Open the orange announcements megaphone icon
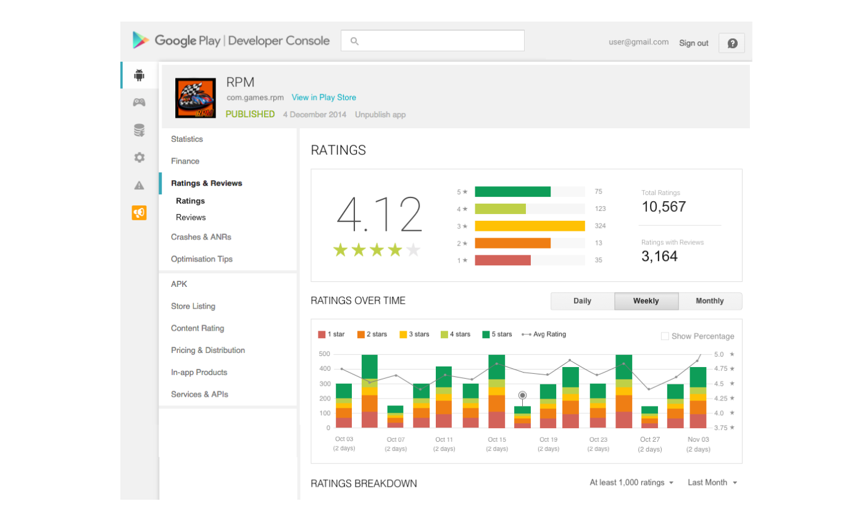Image resolution: width=858 pixels, height=517 pixels. coord(139,213)
